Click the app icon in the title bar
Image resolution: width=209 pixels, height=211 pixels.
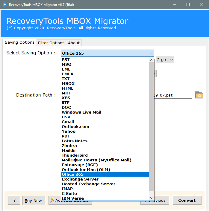coord(5,5)
